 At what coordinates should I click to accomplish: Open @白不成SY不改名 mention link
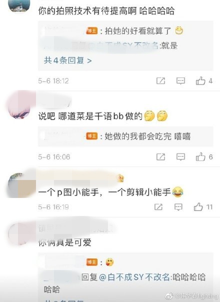134,277
